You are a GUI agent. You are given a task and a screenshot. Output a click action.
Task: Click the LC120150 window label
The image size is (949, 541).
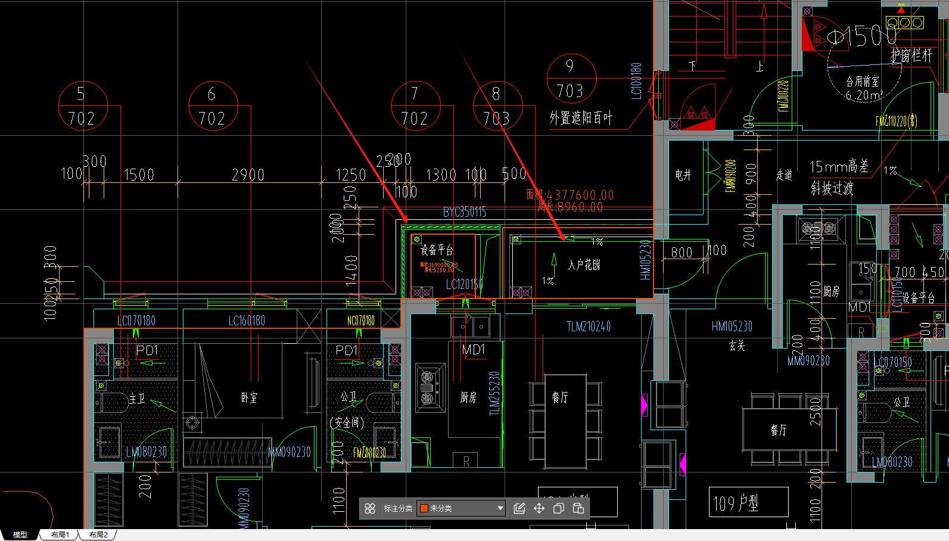click(465, 285)
